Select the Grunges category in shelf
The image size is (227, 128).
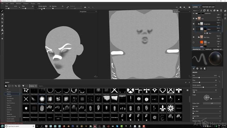click(x=9, y=96)
